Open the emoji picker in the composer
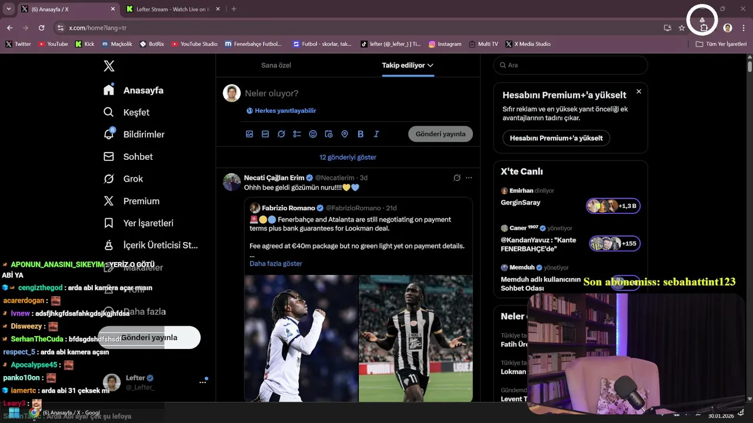 (313, 134)
